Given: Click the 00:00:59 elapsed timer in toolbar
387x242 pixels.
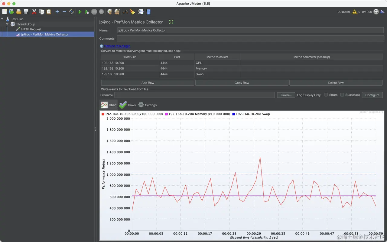Looking at the screenshot, I should [x=344, y=12].
